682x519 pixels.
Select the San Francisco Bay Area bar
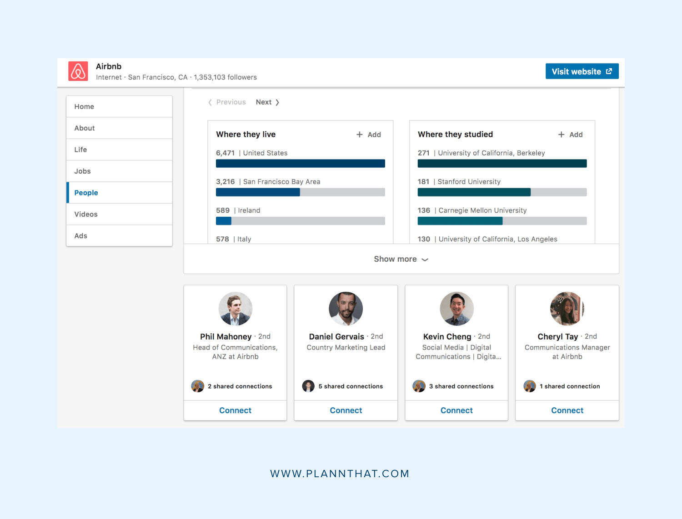tap(301, 192)
